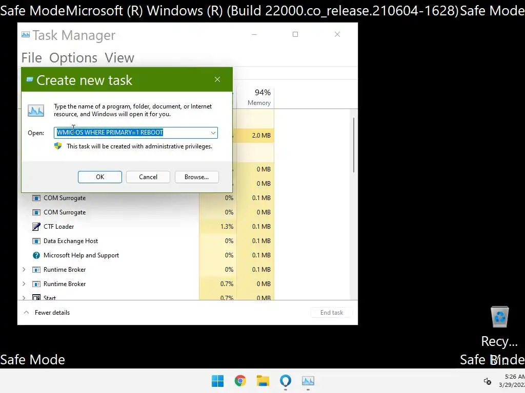Select the Data Exchange Host process name
This screenshot has width=525, height=393.
click(x=71, y=241)
